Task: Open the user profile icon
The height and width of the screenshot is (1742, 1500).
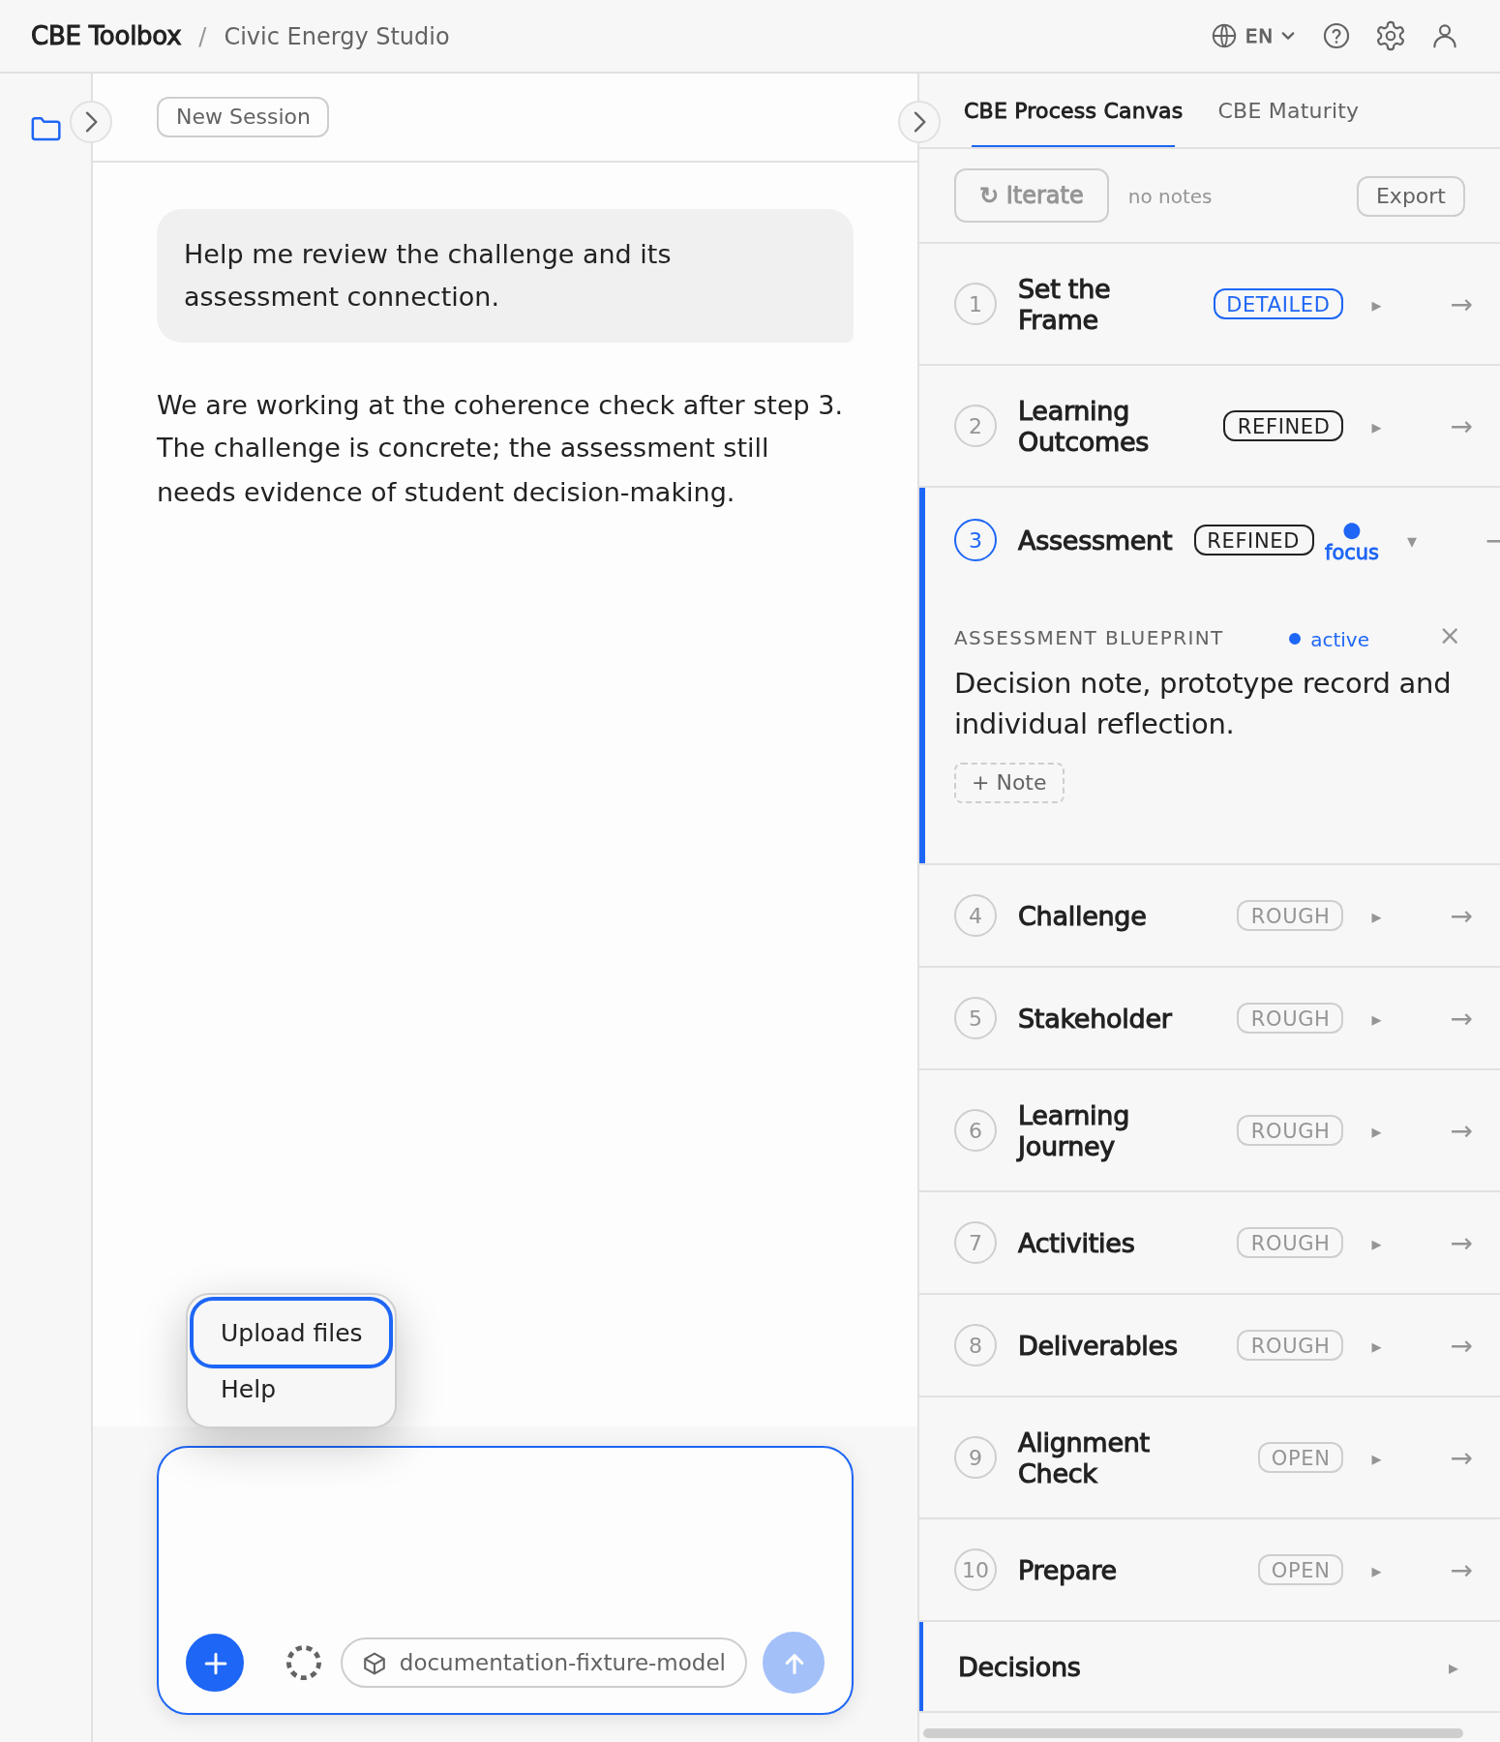Action: pos(1445,36)
